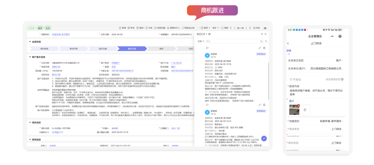Viewport: 374px width, 165px height.
Task: Delete the first follow-up record
Action: click(x=264, y=48)
